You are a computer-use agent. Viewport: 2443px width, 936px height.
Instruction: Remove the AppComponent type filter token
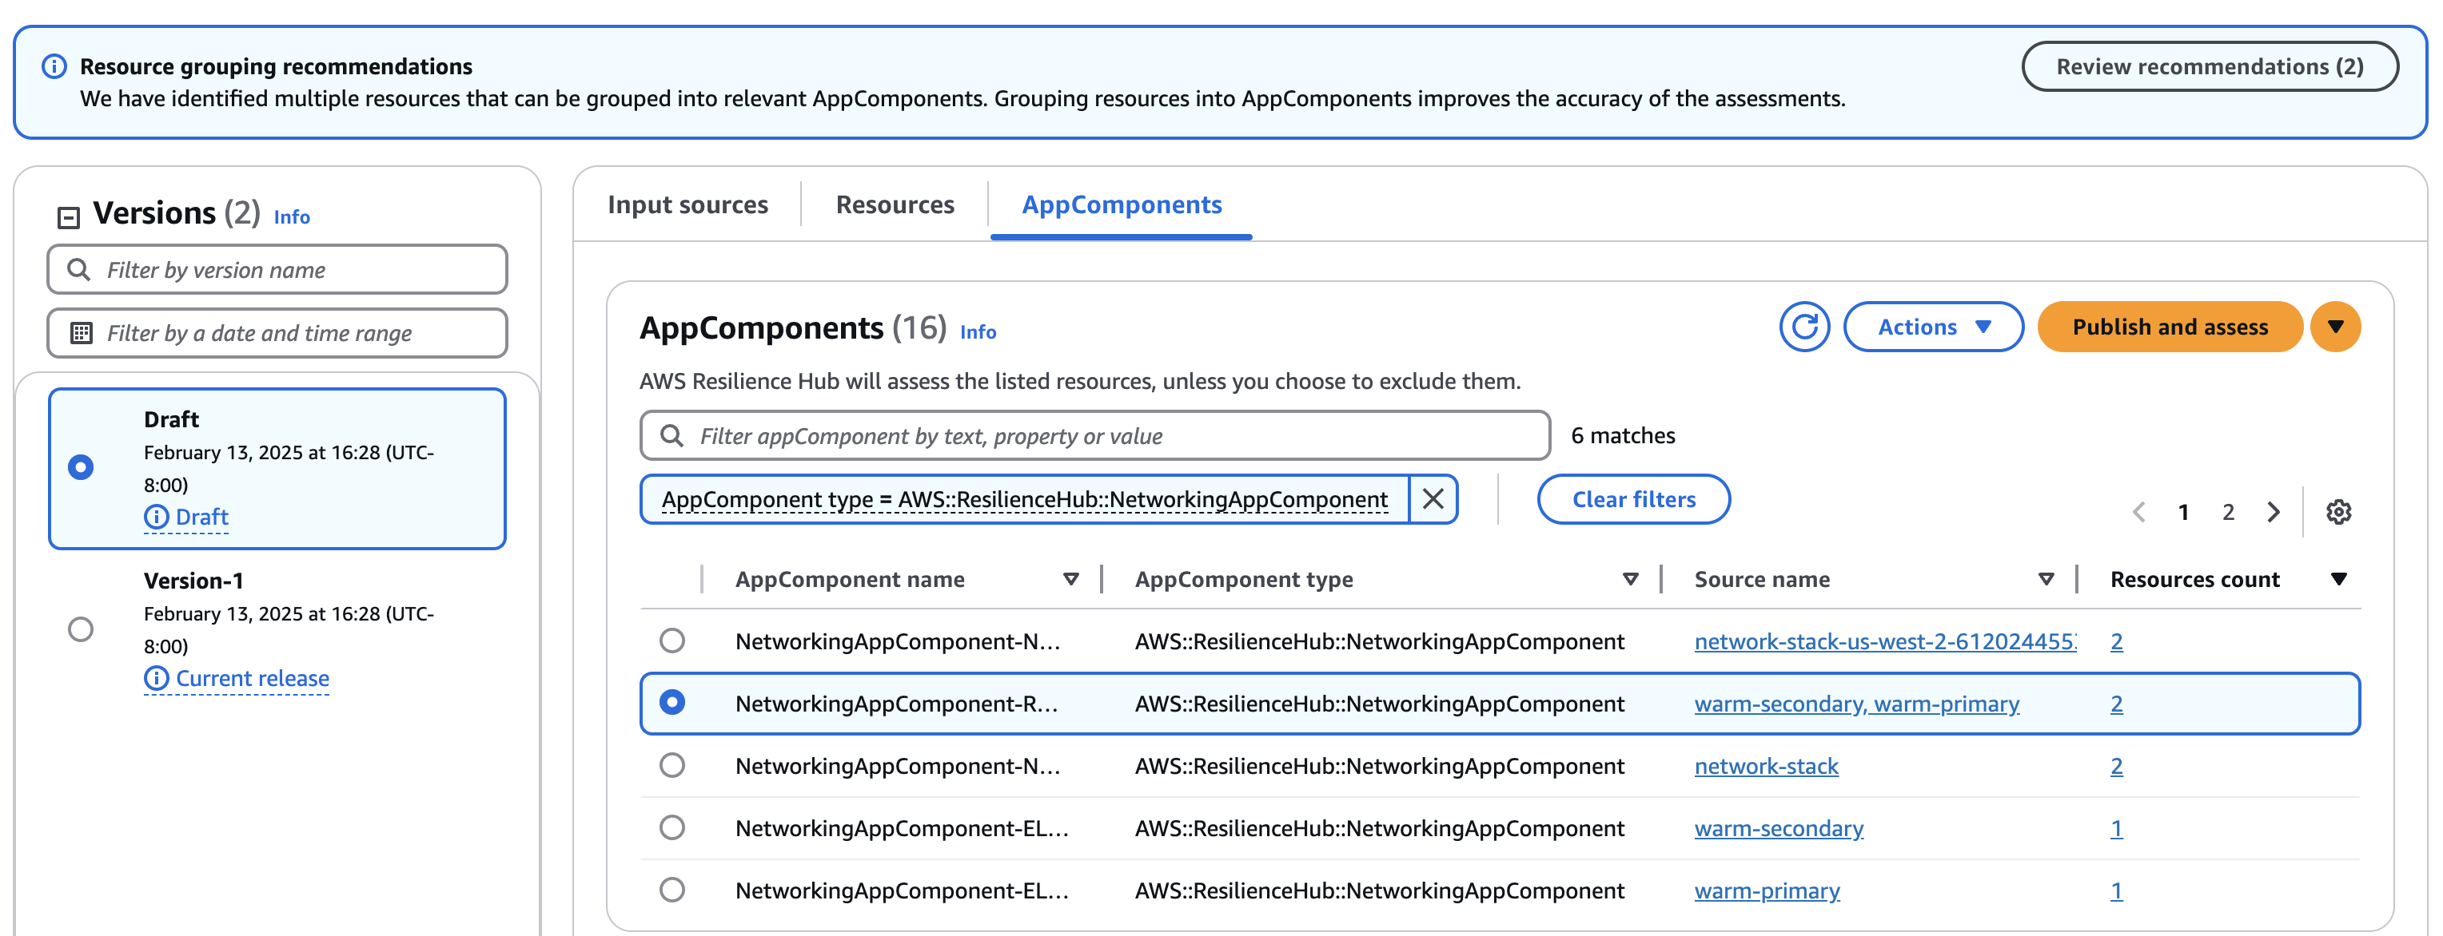pyautogui.click(x=1432, y=499)
